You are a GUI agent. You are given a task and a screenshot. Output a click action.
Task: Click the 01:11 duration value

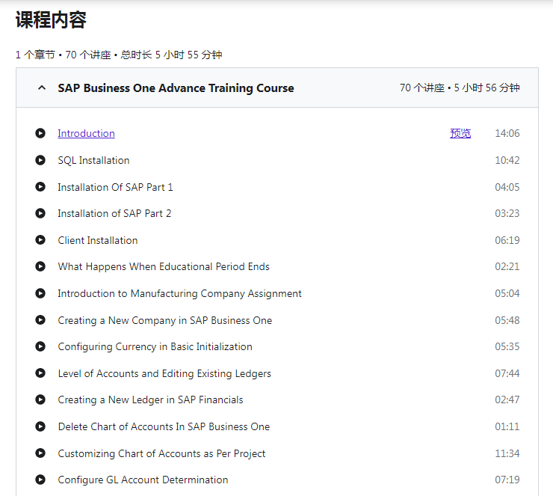(507, 426)
